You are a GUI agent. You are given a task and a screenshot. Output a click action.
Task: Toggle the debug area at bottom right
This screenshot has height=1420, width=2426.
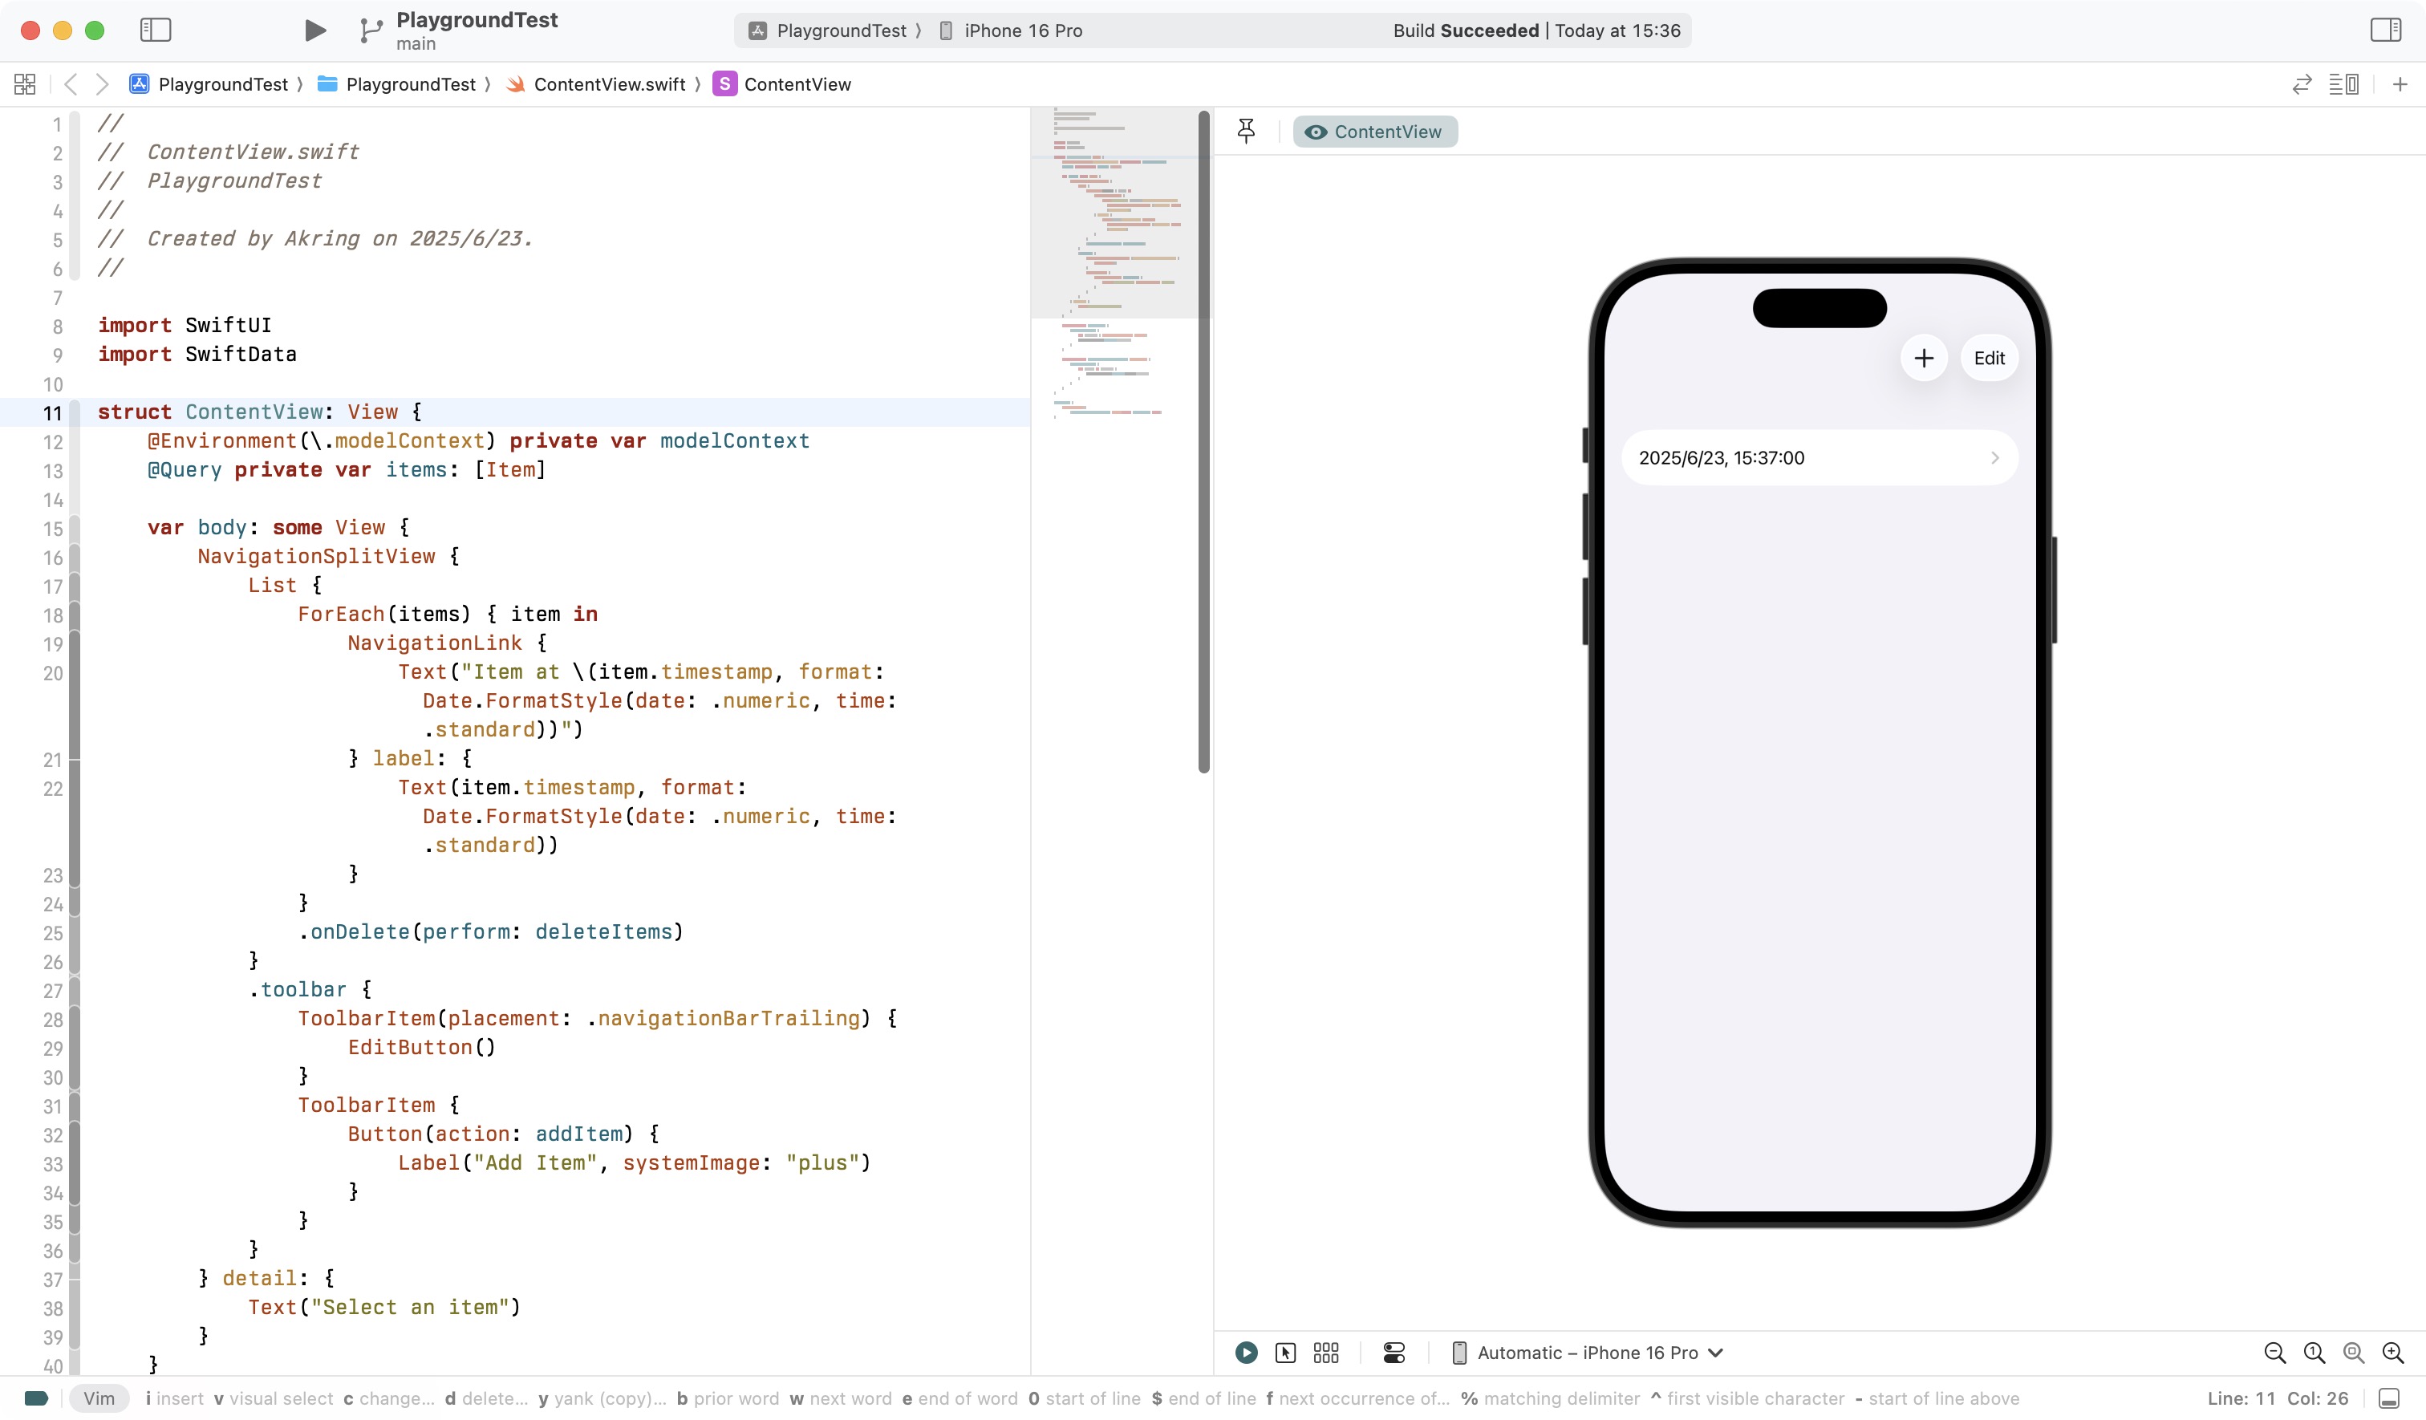2388,1399
